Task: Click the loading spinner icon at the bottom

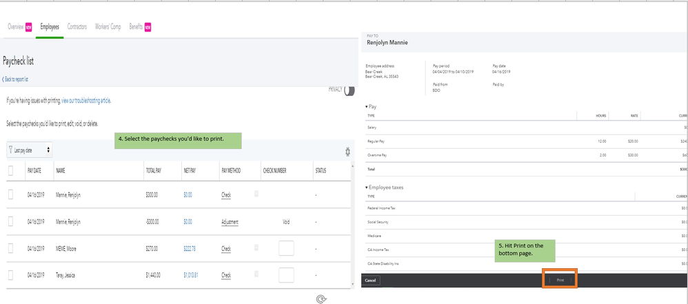Action: click(320, 298)
